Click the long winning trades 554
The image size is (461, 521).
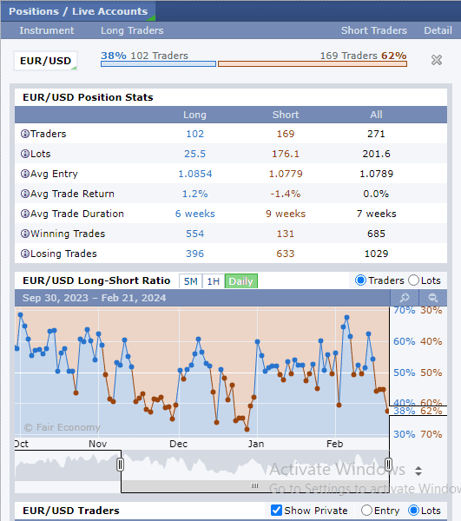pos(194,234)
